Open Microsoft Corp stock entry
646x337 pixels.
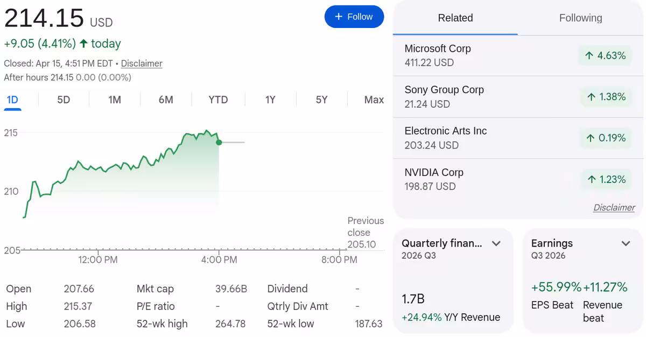pyautogui.click(x=438, y=55)
